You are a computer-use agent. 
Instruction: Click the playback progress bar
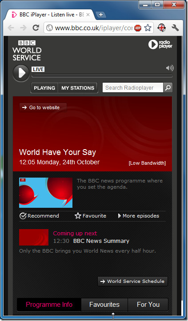tap(102, 76)
